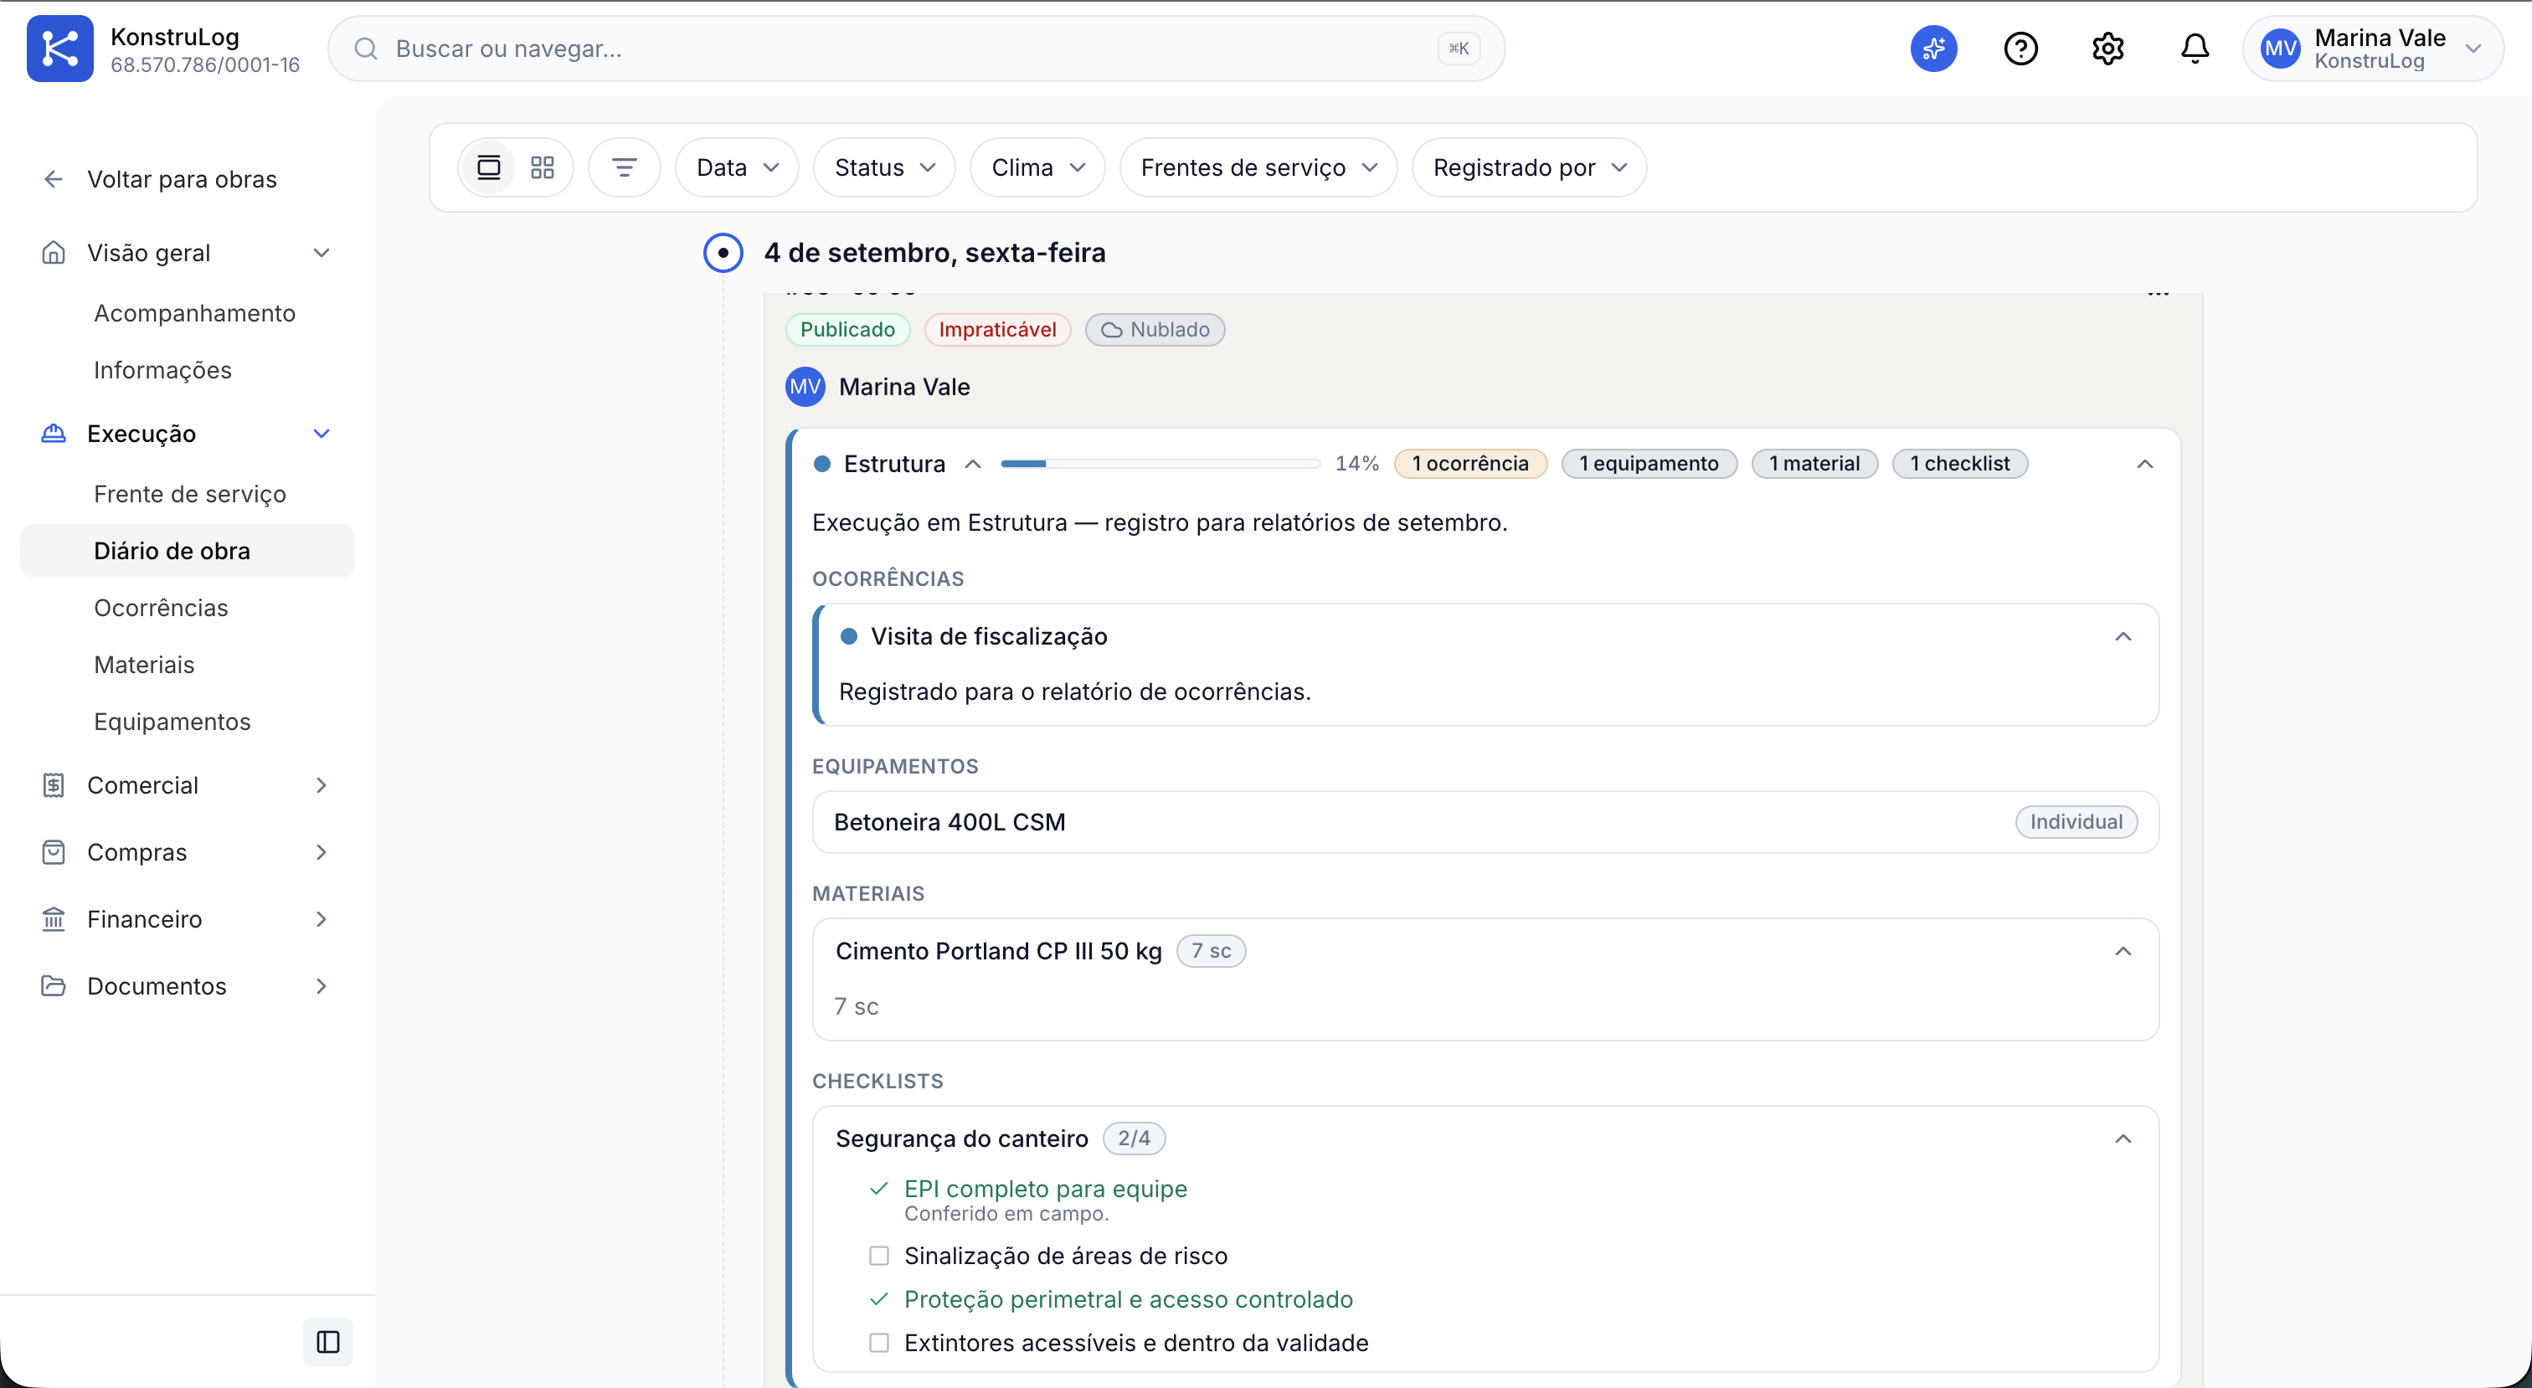Open Frentes de serviço filter dropdown
The height and width of the screenshot is (1388, 2532).
[x=1259, y=168]
